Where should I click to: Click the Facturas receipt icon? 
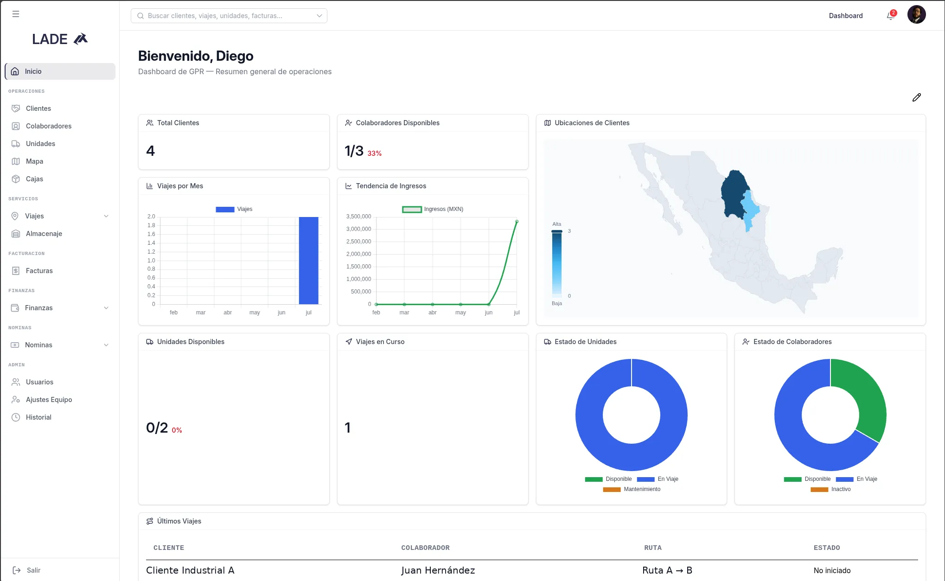click(x=16, y=271)
